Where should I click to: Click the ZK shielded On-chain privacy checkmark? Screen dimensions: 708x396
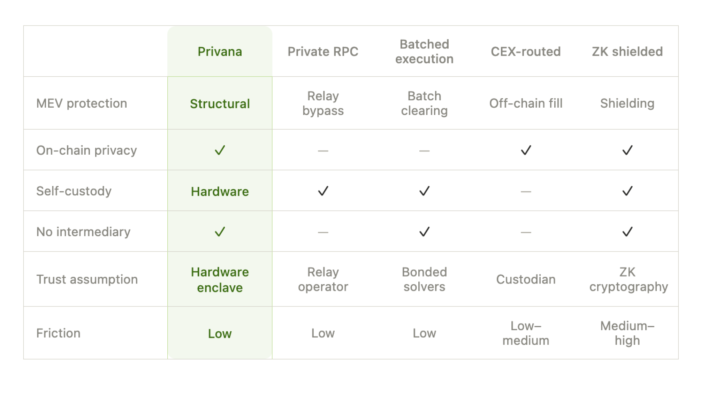(x=627, y=150)
